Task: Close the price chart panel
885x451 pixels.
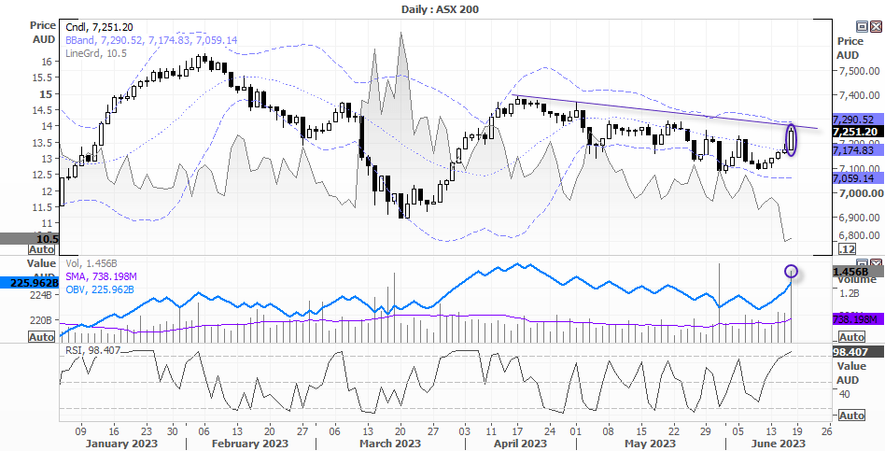Action: [x=875, y=26]
